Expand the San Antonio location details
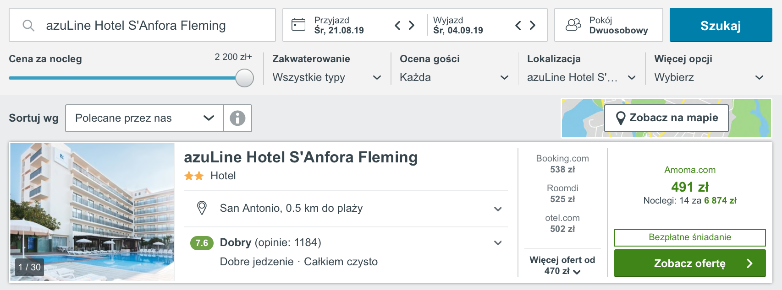 point(346,209)
